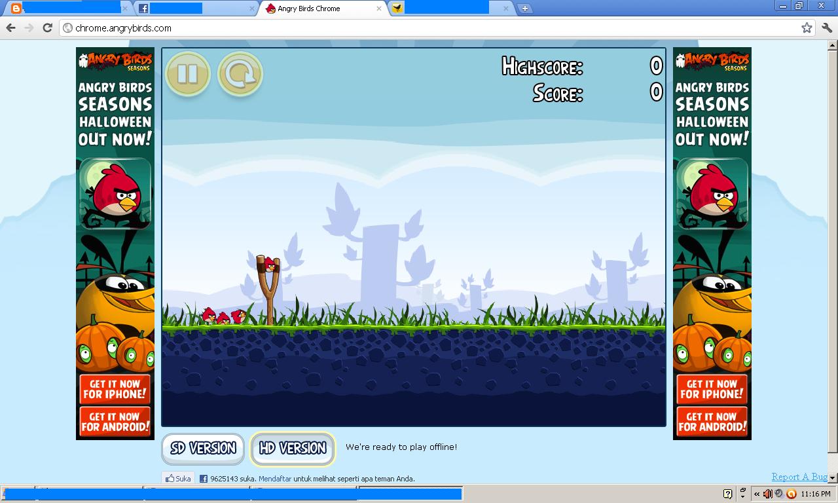838x503 pixels.
Task: Click the wooden slingshot
Action: tap(270, 291)
